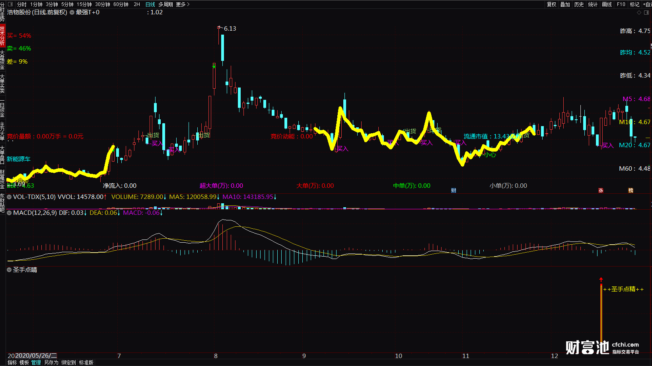This screenshot has width=652, height=366.
Task: Open the 统计 statistics button
Action: [593, 4]
